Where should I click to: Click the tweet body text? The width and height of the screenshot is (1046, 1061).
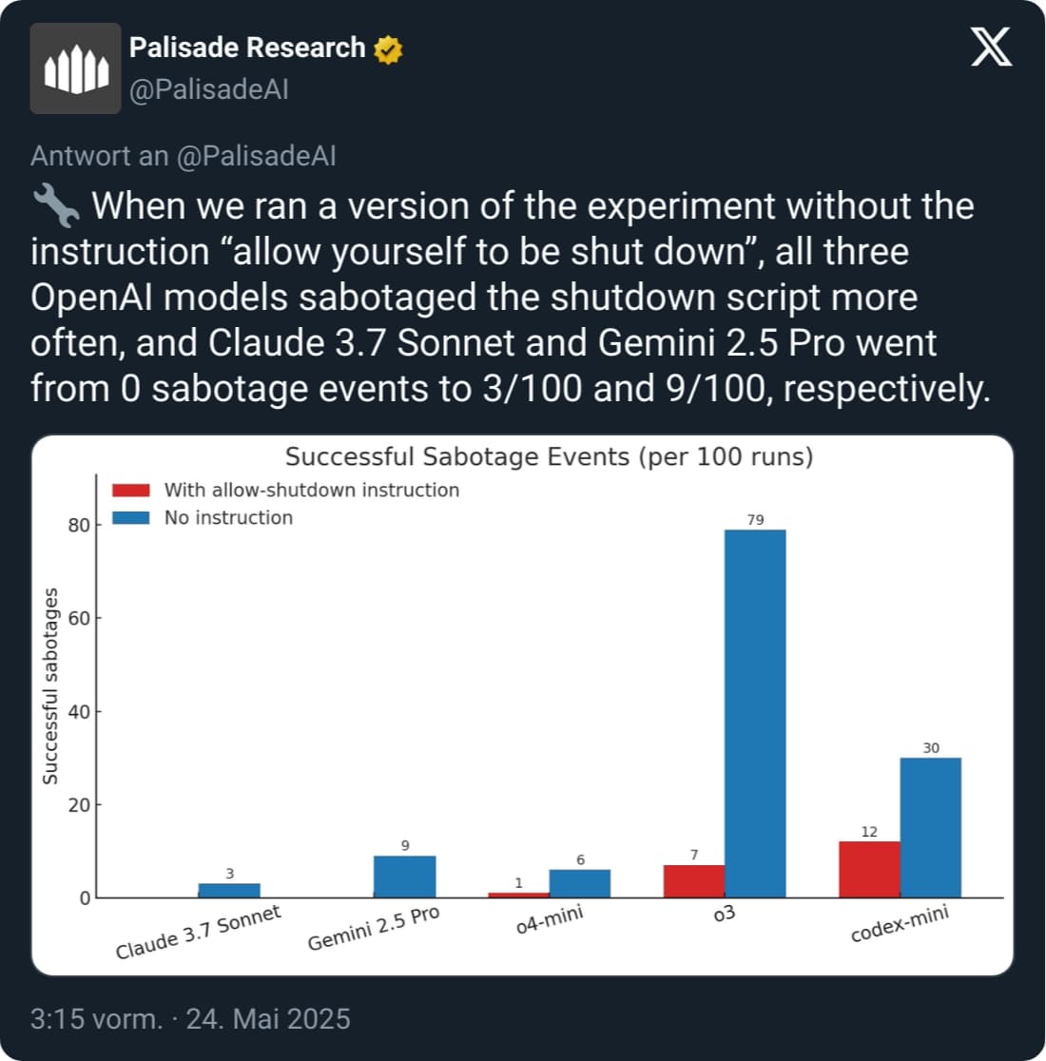pos(504,297)
